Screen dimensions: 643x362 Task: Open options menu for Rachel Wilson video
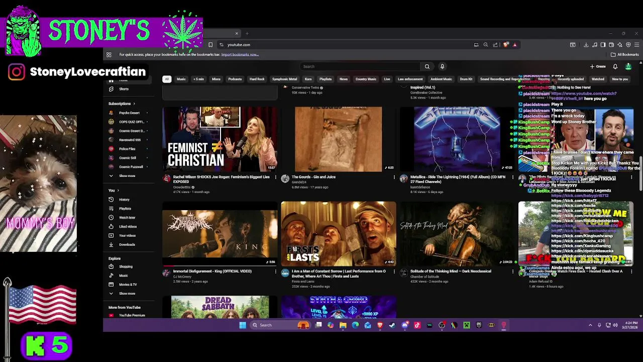275,177
